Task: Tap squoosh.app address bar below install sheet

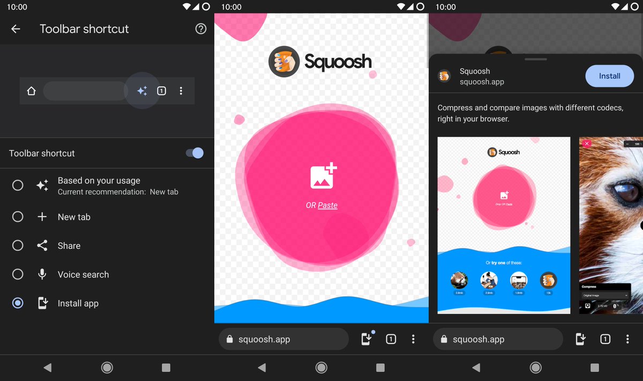Action: (x=498, y=339)
